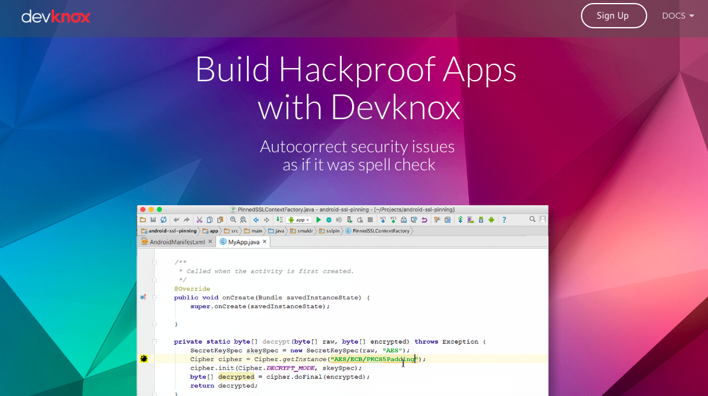Click the macOS green maximize window button
Screen dimensions: 708x396
[x=160, y=209]
